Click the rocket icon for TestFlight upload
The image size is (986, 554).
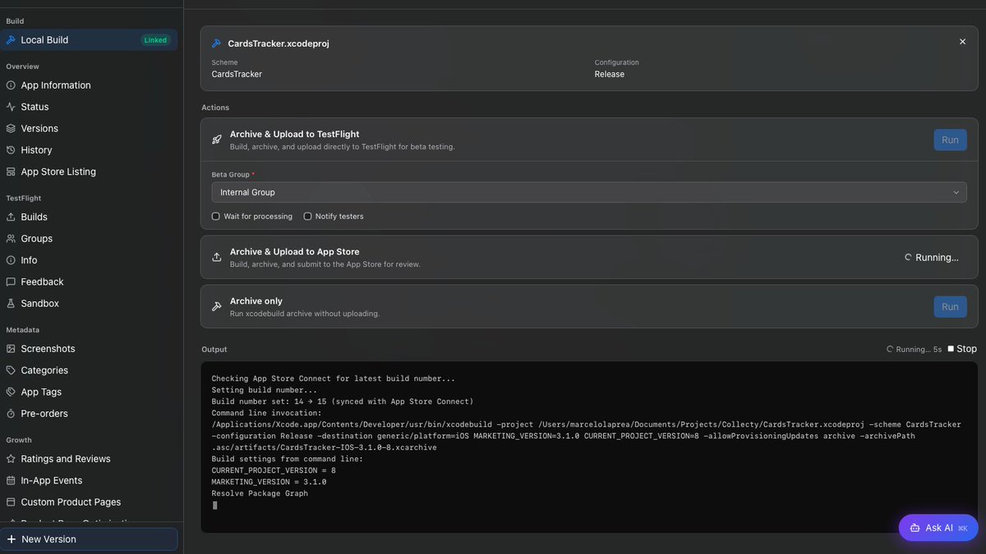(217, 140)
